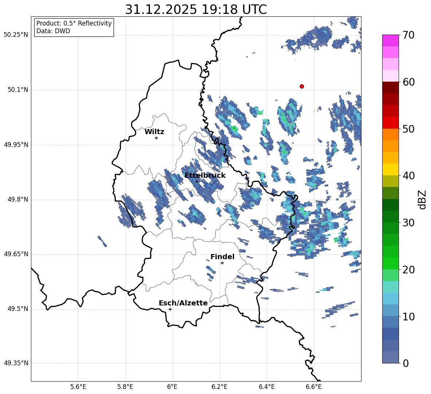Viewport: 431px width, 394px height.
Task: Click the Findel location cross marker
Action: [222, 263]
